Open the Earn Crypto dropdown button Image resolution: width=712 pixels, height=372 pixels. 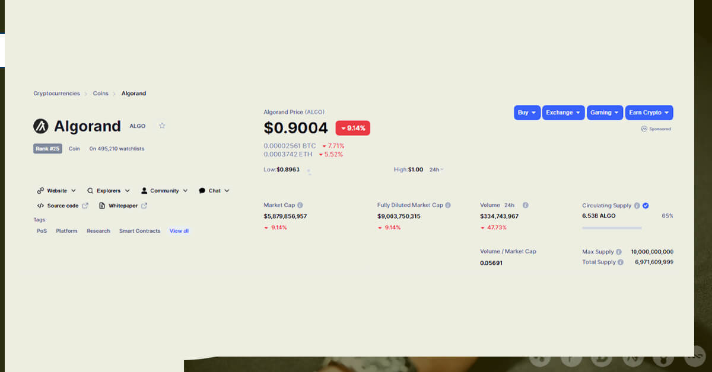coord(649,113)
